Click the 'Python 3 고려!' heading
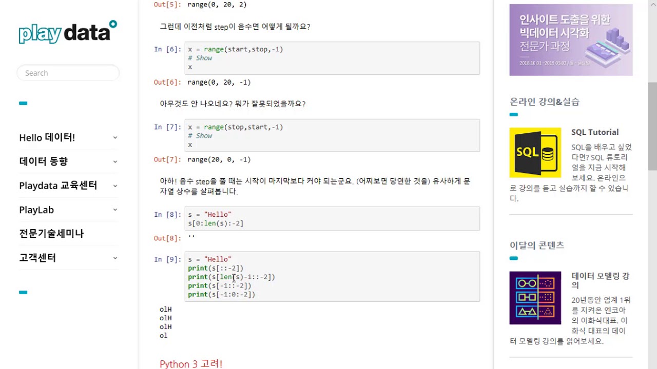The height and width of the screenshot is (369, 657). click(x=191, y=364)
